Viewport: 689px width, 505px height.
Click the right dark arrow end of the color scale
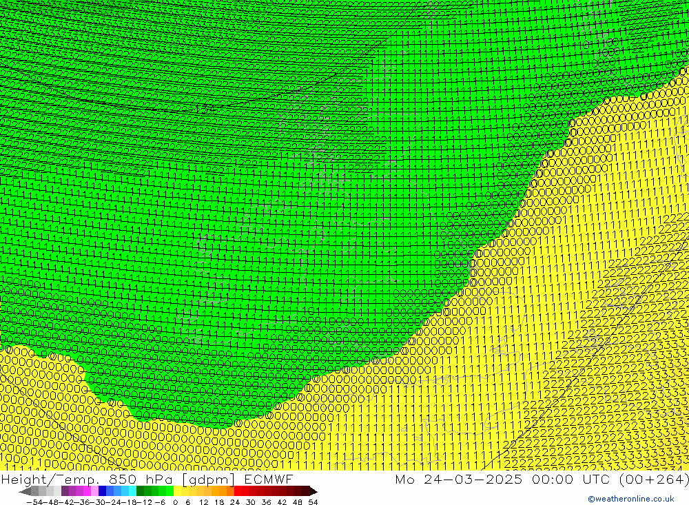313,491
